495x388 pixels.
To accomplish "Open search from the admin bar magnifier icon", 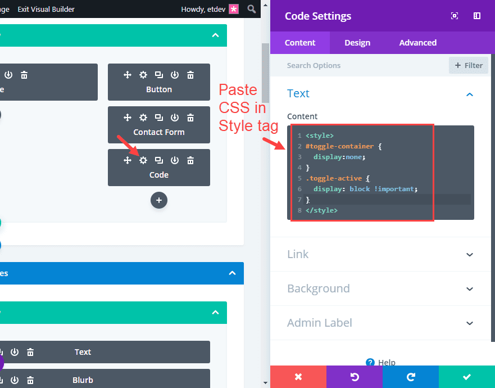I will click(x=251, y=9).
